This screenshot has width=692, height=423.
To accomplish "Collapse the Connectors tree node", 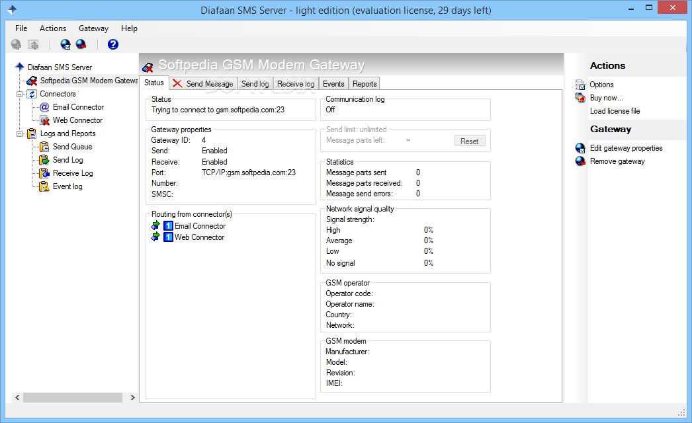I will tap(19, 94).
